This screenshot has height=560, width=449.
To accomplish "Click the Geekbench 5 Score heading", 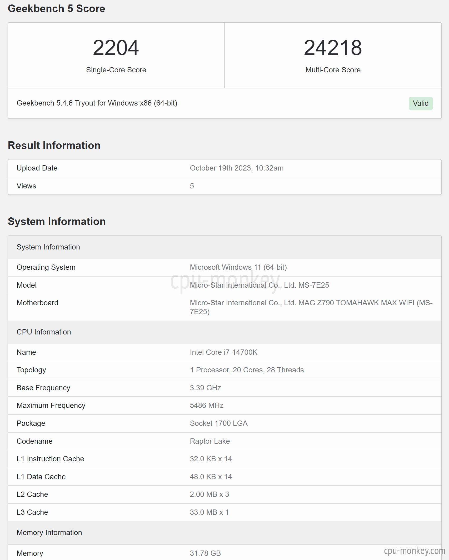I will click(57, 8).
